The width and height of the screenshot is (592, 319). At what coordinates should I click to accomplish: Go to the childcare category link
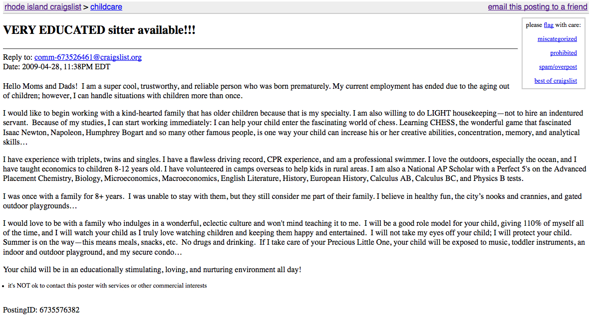(106, 7)
